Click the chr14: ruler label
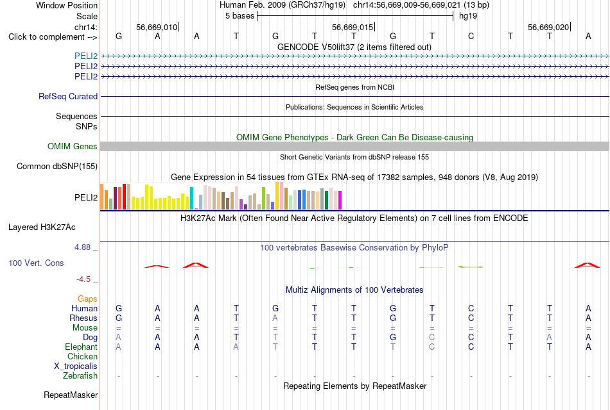 click(85, 27)
